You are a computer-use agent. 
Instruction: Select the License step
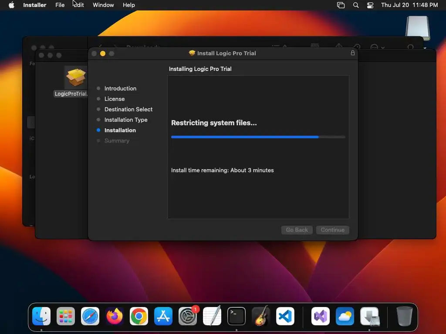(115, 99)
